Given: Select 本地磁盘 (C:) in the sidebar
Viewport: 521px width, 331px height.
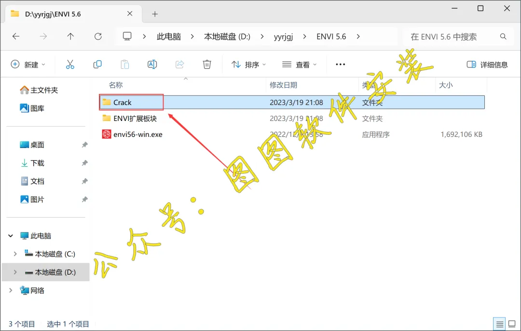Looking at the screenshot, I should 50,254.
